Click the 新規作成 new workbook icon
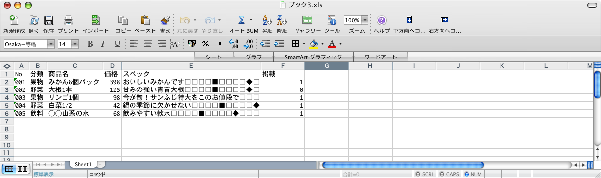Screen dimensions: 601x178 click(14, 20)
